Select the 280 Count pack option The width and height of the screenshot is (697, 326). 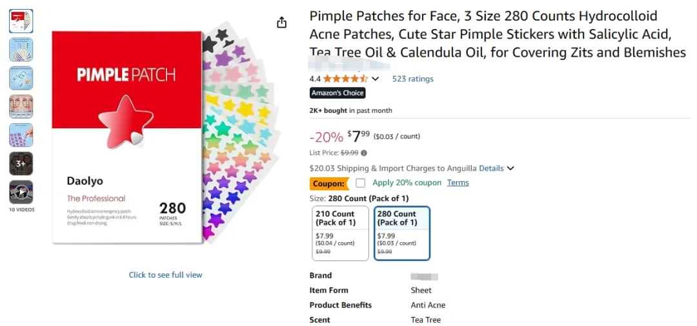tap(401, 233)
